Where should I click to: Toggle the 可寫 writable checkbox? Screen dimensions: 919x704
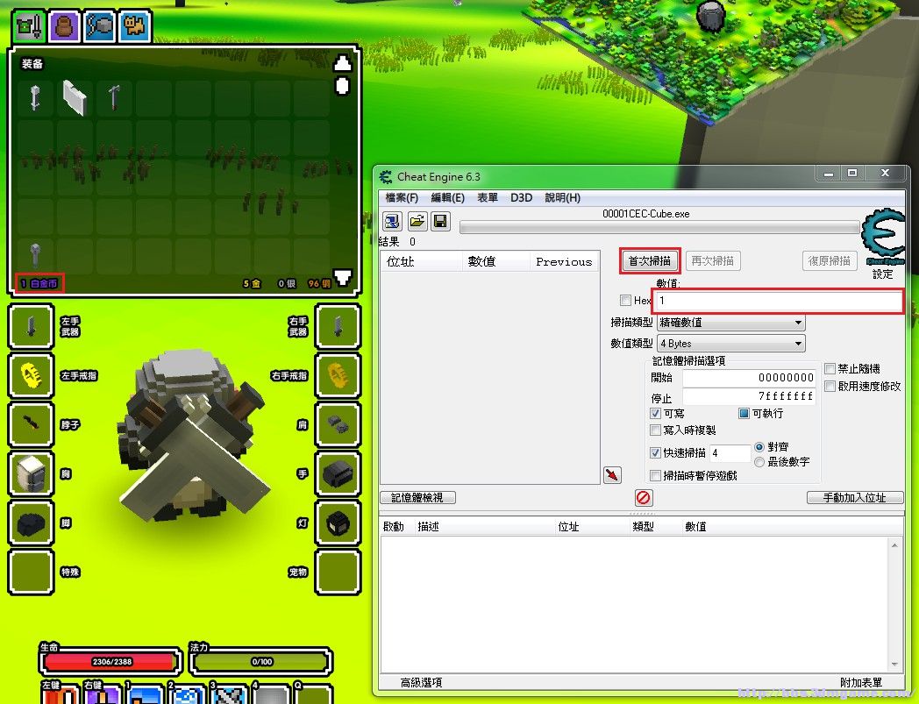click(655, 413)
